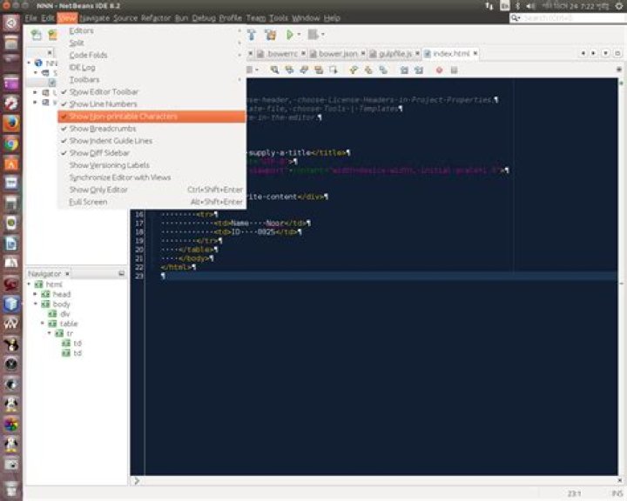Switch to the .bowerrc tab
The image size is (627, 501).
click(280, 54)
